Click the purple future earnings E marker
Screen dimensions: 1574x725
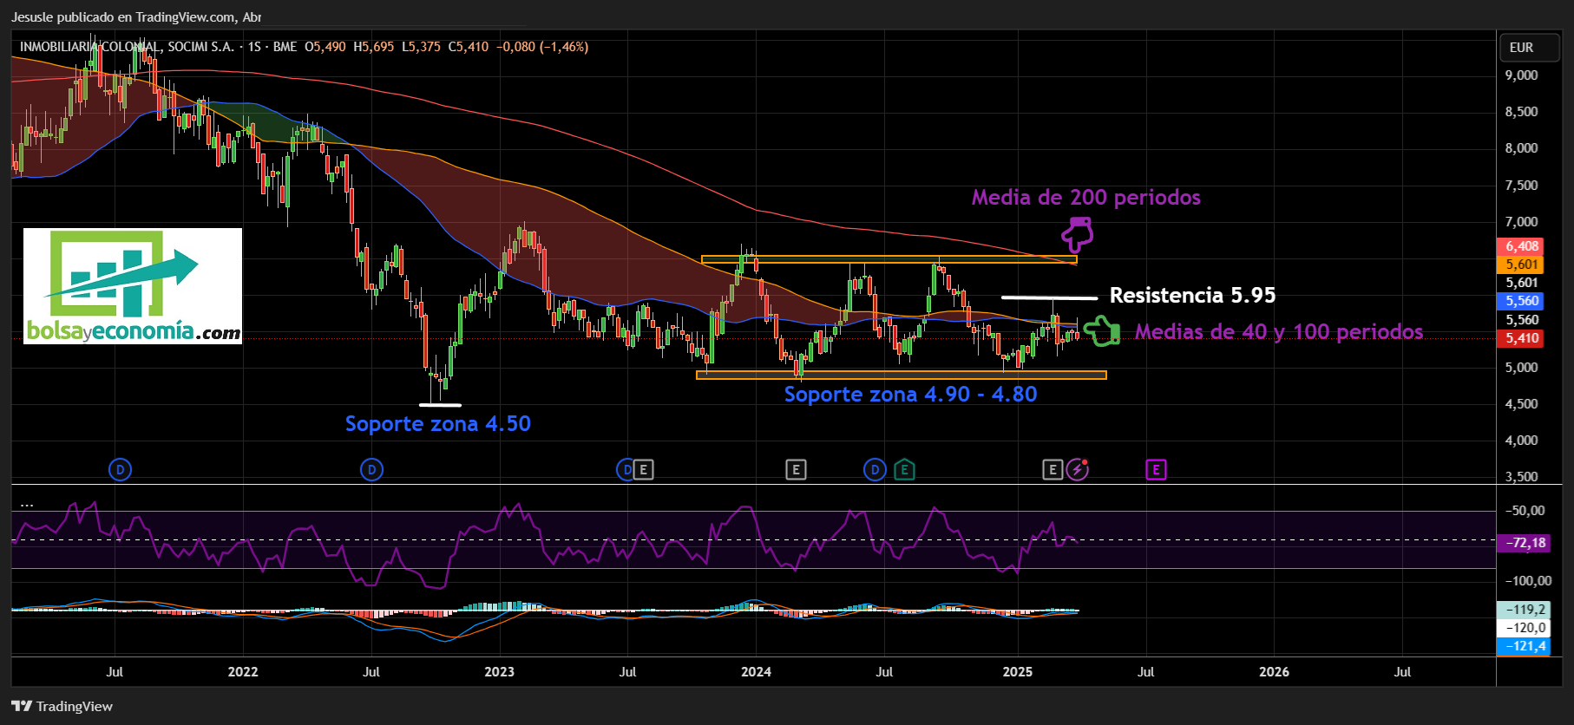(x=1156, y=470)
